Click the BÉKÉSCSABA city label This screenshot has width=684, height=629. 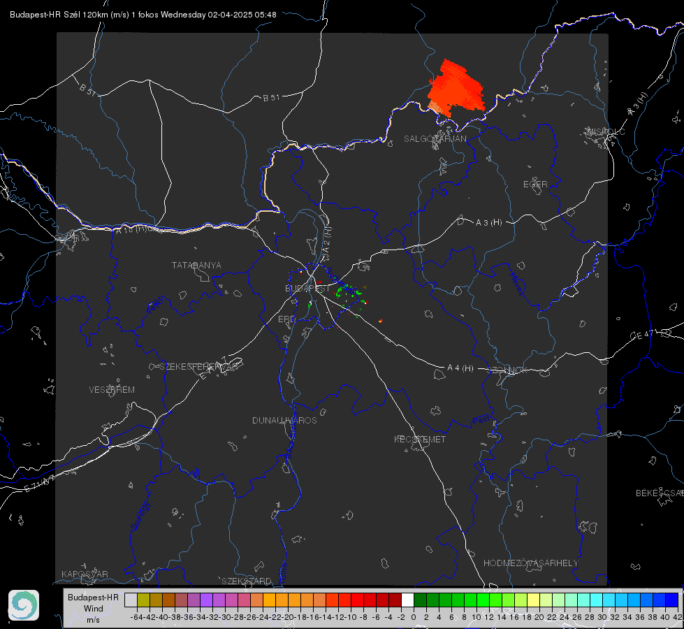pos(660,493)
